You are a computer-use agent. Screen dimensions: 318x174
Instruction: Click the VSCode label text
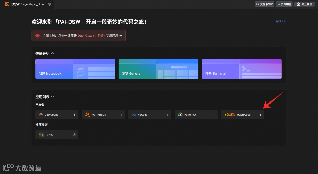[x=143, y=115]
